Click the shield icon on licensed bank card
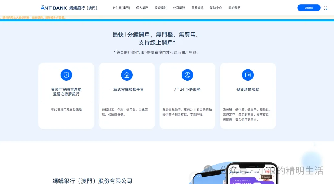Image resolution: width=334 pixels, height=184 pixels. point(66,75)
